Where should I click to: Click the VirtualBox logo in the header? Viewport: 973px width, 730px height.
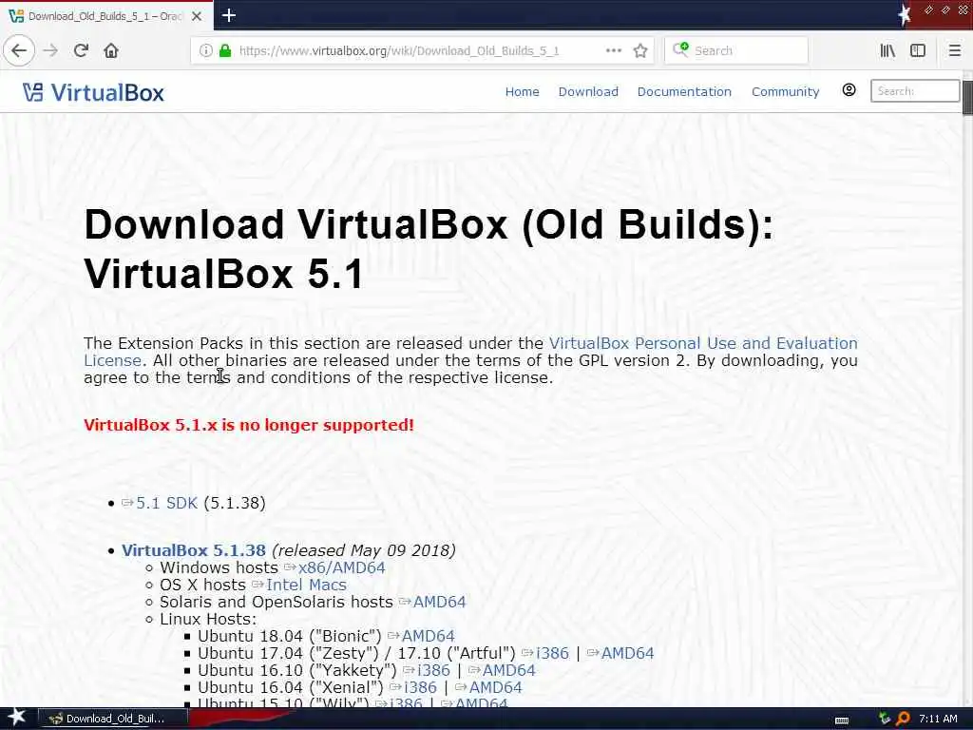[x=94, y=92]
